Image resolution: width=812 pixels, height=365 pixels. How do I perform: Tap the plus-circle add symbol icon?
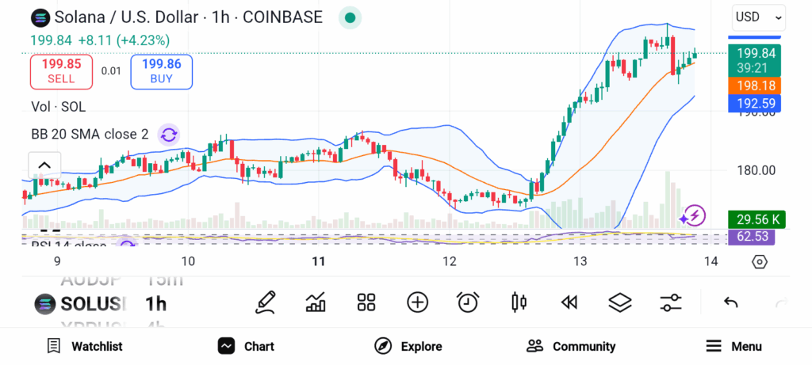click(417, 302)
